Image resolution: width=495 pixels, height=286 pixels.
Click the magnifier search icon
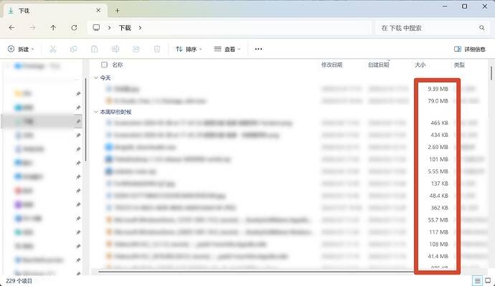coord(482,28)
